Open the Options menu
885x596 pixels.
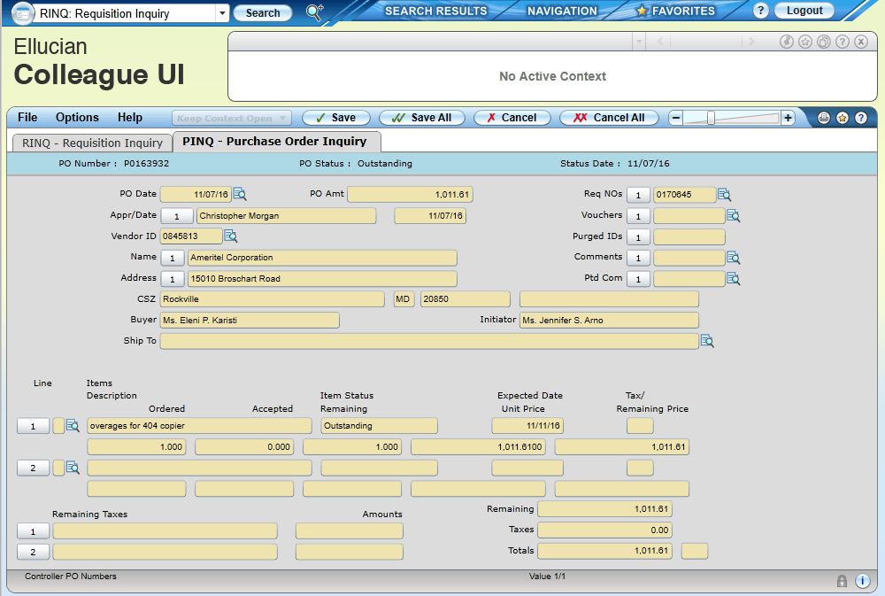(77, 118)
